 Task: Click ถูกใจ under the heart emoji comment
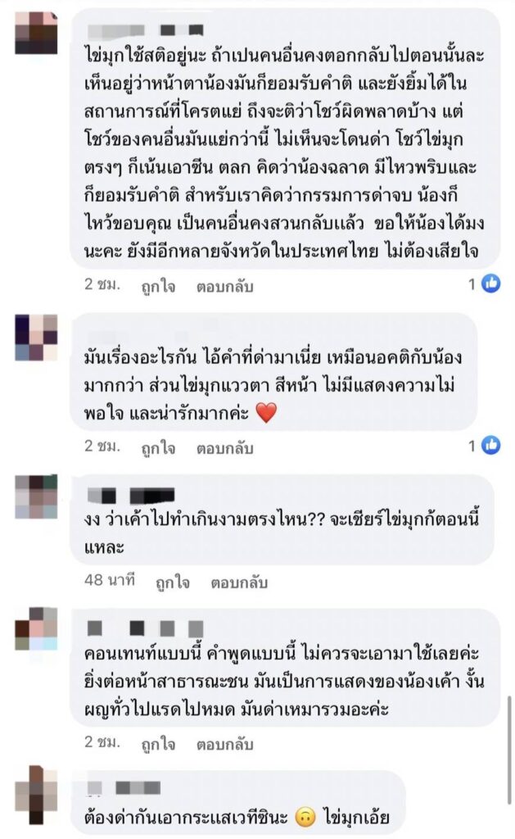(x=158, y=447)
